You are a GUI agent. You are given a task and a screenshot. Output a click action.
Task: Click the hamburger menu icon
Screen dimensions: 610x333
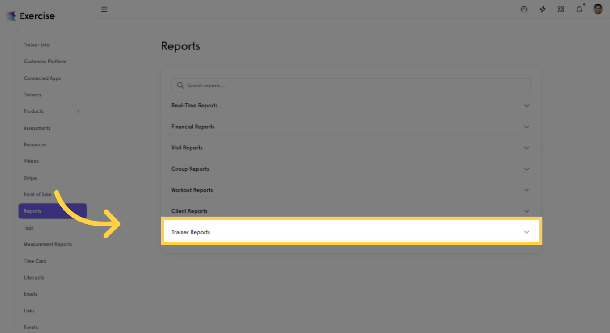point(104,9)
